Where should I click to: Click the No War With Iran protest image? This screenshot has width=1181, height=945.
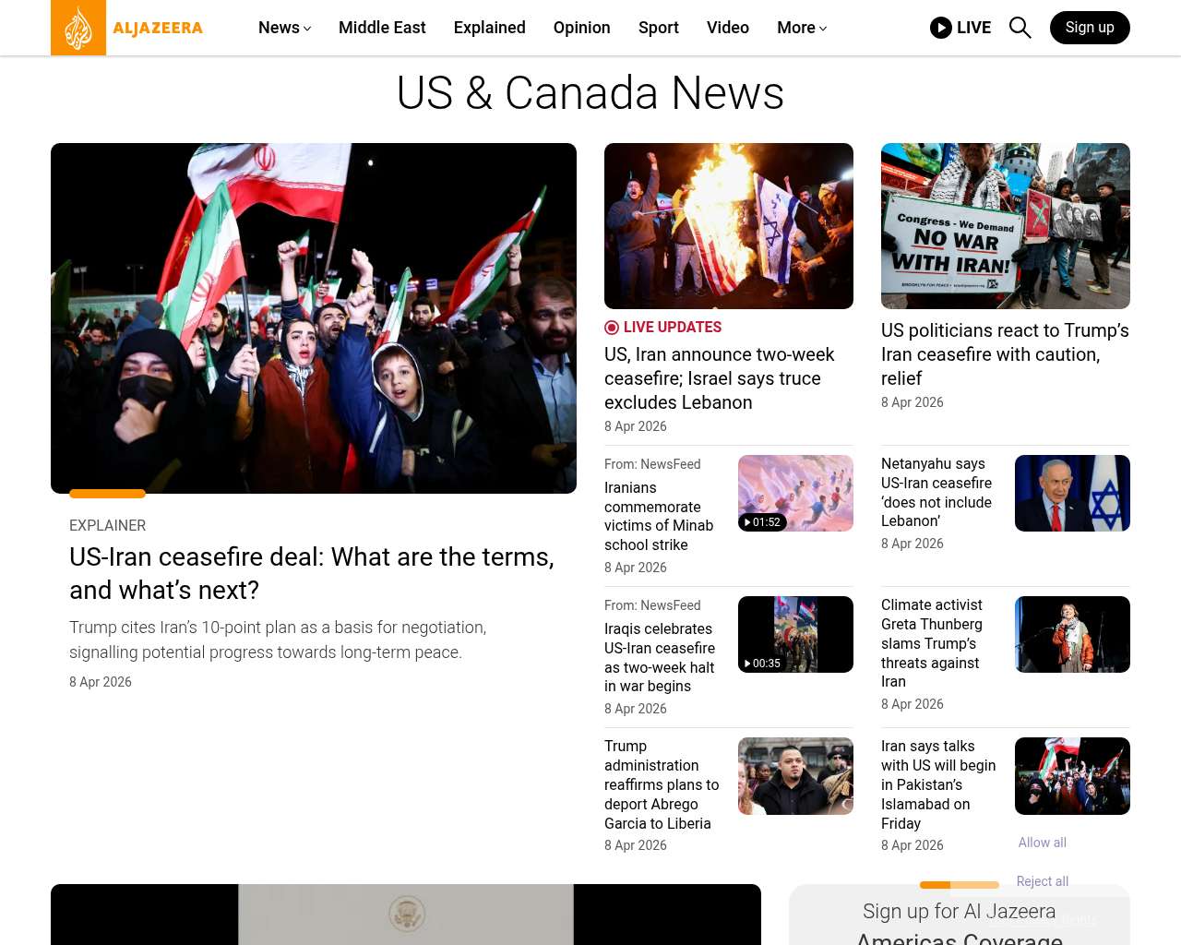pos(1005,226)
